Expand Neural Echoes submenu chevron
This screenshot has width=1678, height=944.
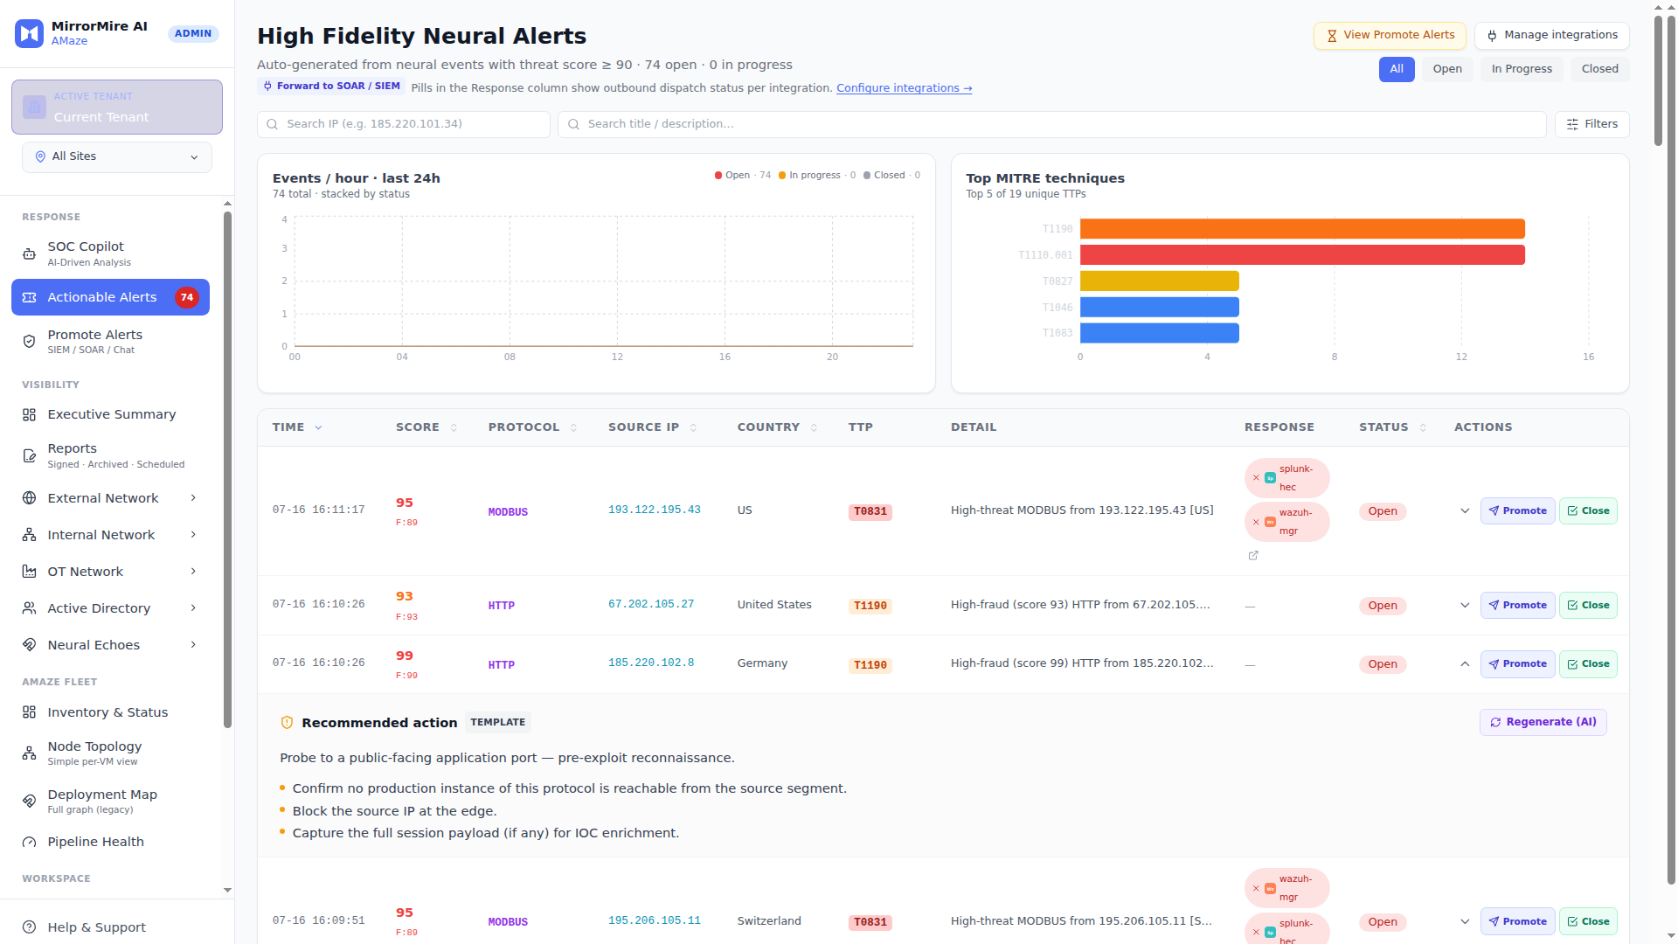pos(193,645)
